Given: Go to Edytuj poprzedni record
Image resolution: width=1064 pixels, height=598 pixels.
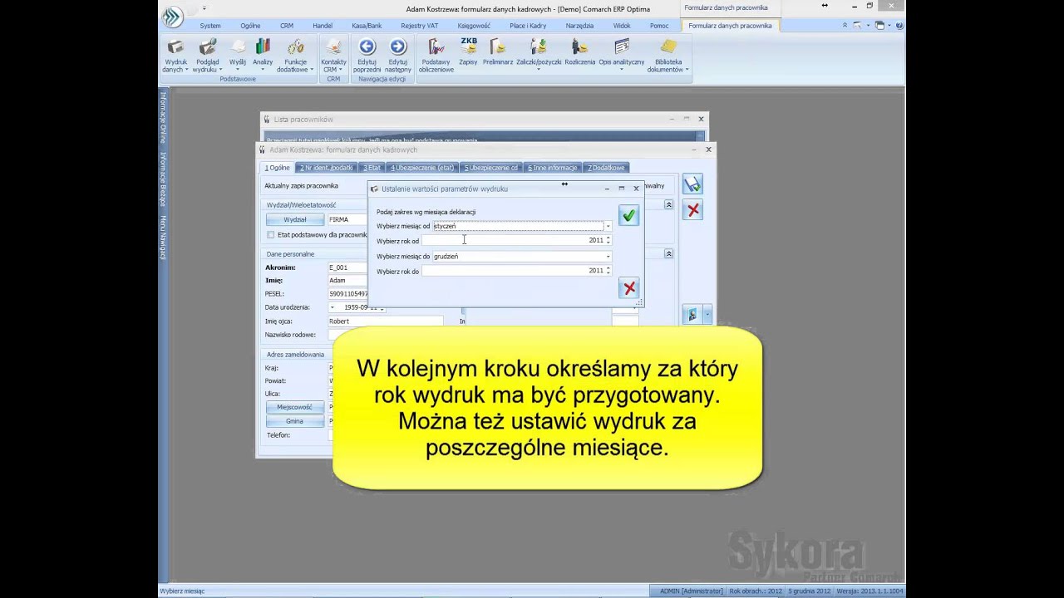Looking at the screenshot, I should tap(367, 55).
